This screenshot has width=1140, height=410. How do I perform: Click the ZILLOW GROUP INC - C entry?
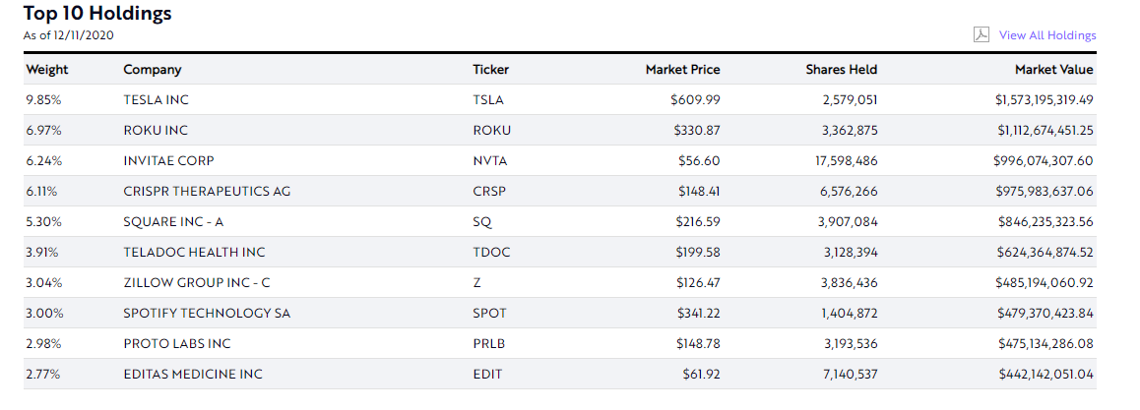(197, 283)
